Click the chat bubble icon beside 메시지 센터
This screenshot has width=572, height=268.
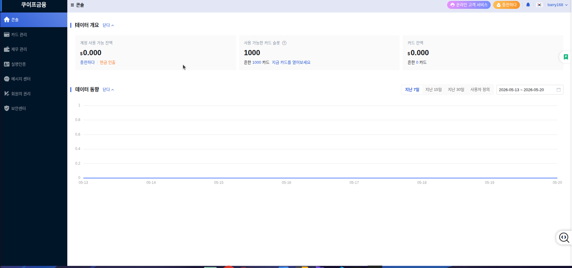click(7, 79)
